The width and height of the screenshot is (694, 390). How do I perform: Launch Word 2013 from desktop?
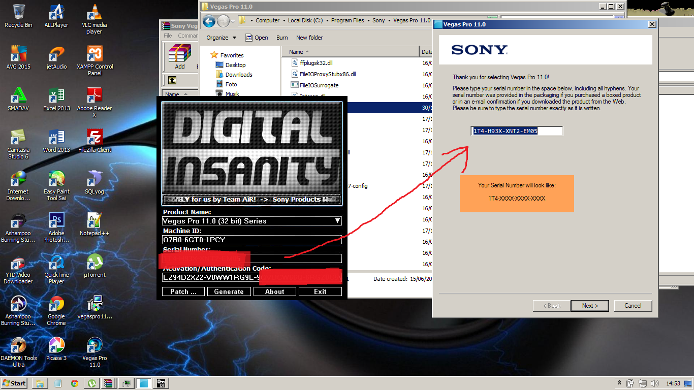click(x=56, y=141)
